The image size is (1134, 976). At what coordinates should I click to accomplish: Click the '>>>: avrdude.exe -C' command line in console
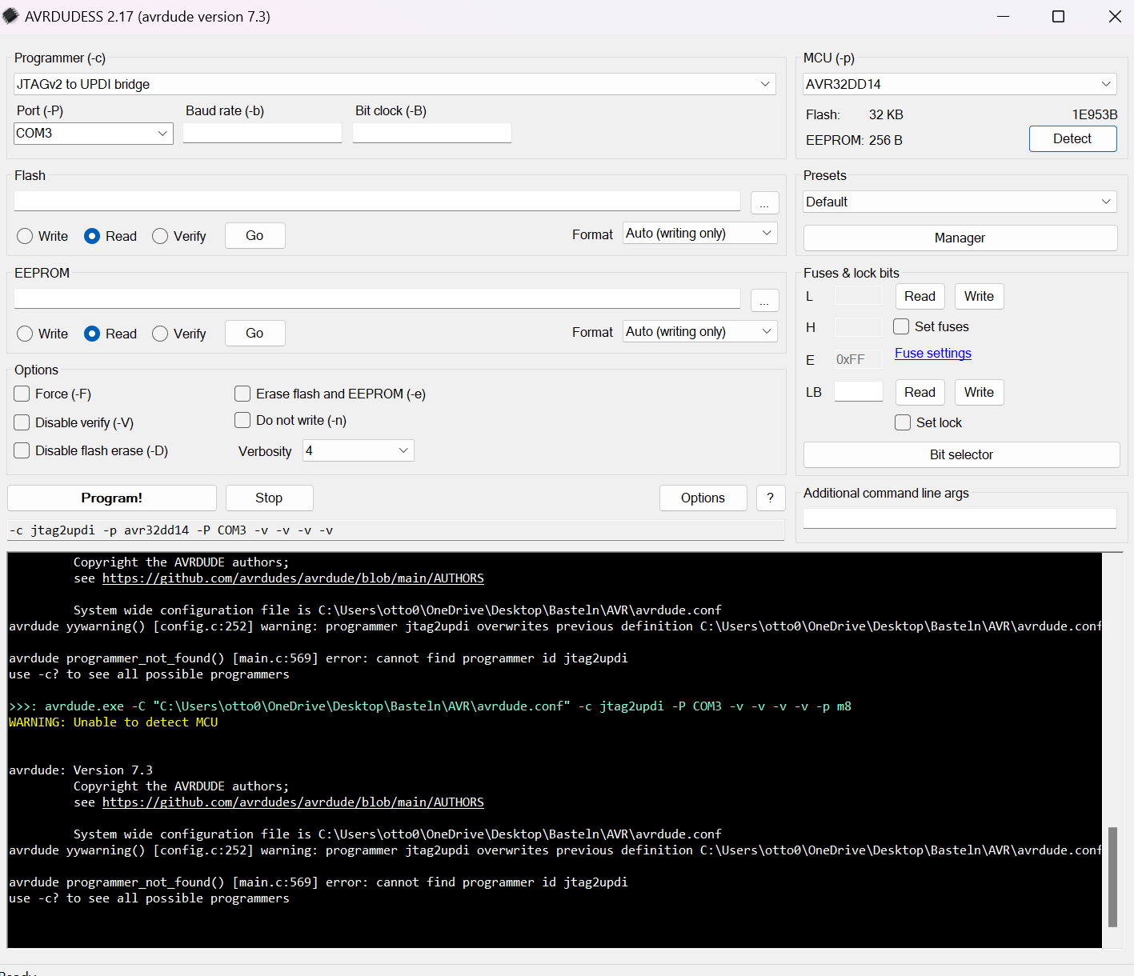click(x=430, y=706)
